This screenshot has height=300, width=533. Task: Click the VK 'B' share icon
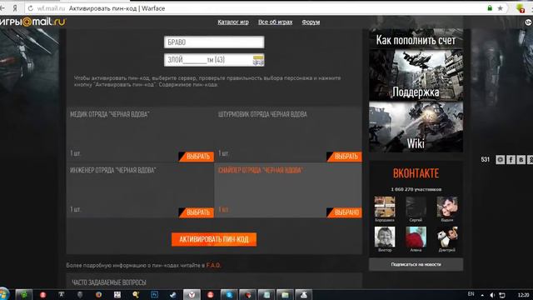[x=521, y=159]
